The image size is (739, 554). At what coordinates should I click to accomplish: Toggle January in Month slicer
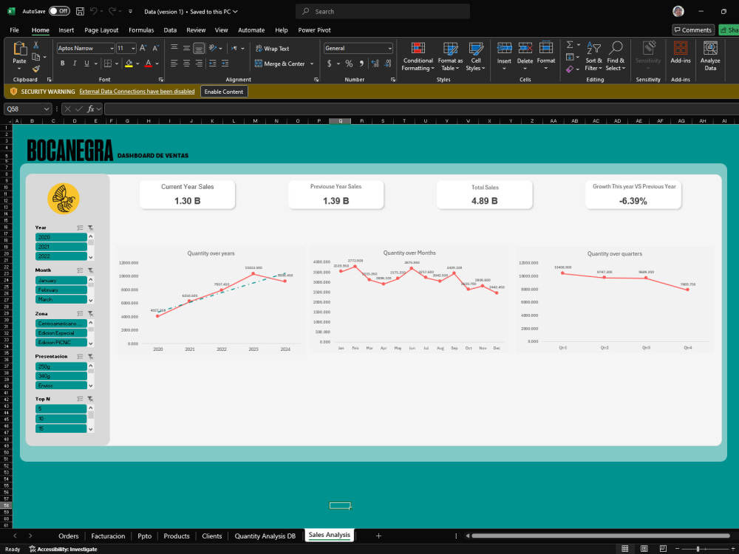pos(61,280)
